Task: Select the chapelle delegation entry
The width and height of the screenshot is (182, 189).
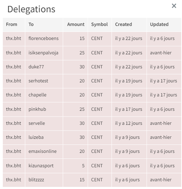Action: tap(92, 95)
